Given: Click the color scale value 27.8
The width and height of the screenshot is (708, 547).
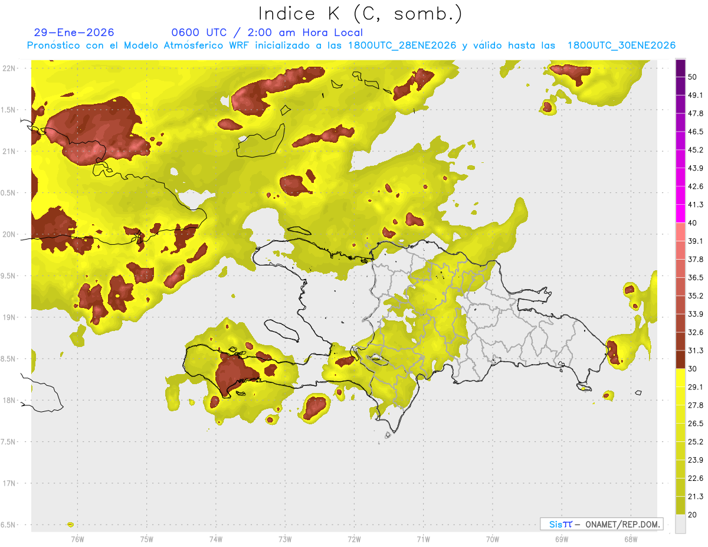Looking at the screenshot, I should (696, 405).
